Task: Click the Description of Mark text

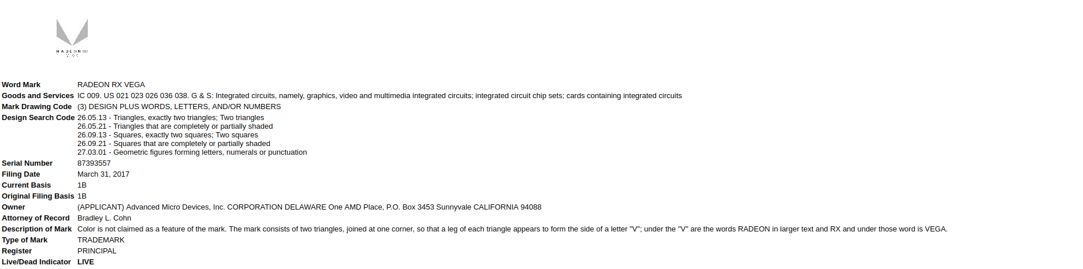Action: coord(512,229)
